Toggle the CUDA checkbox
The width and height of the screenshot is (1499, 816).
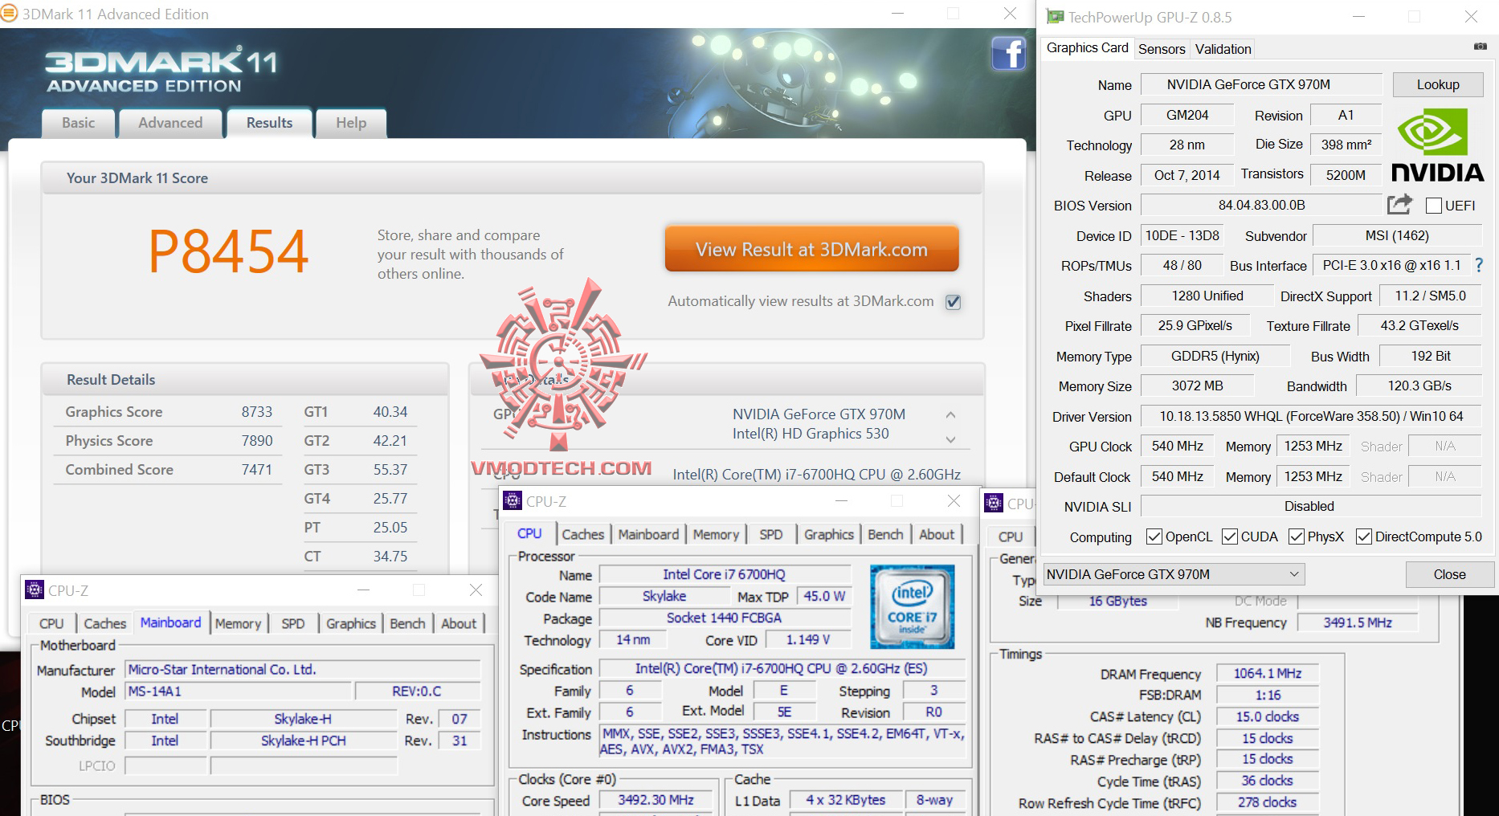coord(1230,537)
